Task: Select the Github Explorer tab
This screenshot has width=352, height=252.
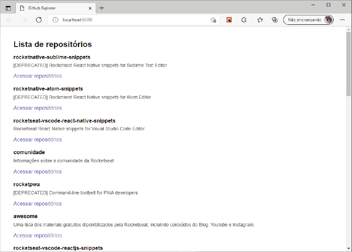Action: [56, 8]
